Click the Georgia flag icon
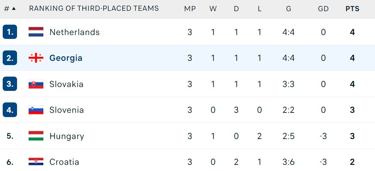This screenshot has height=171, width=375. (36, 58)
